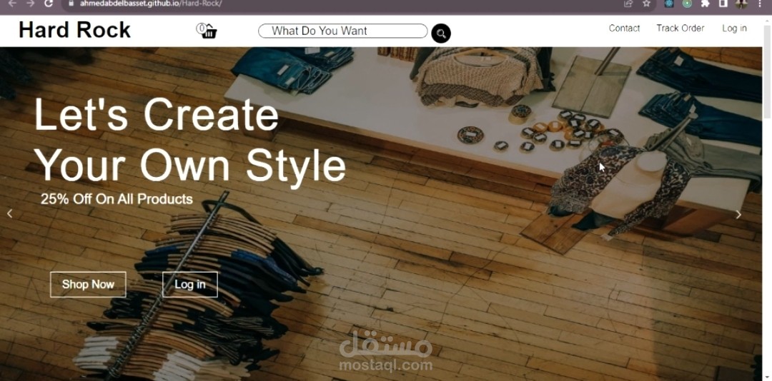This screenshot has width=772, height=381.
Task: Open the green circle extension
Action: coord(688,4)
